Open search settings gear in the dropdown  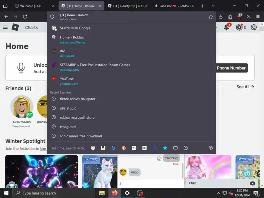(211, 148)
